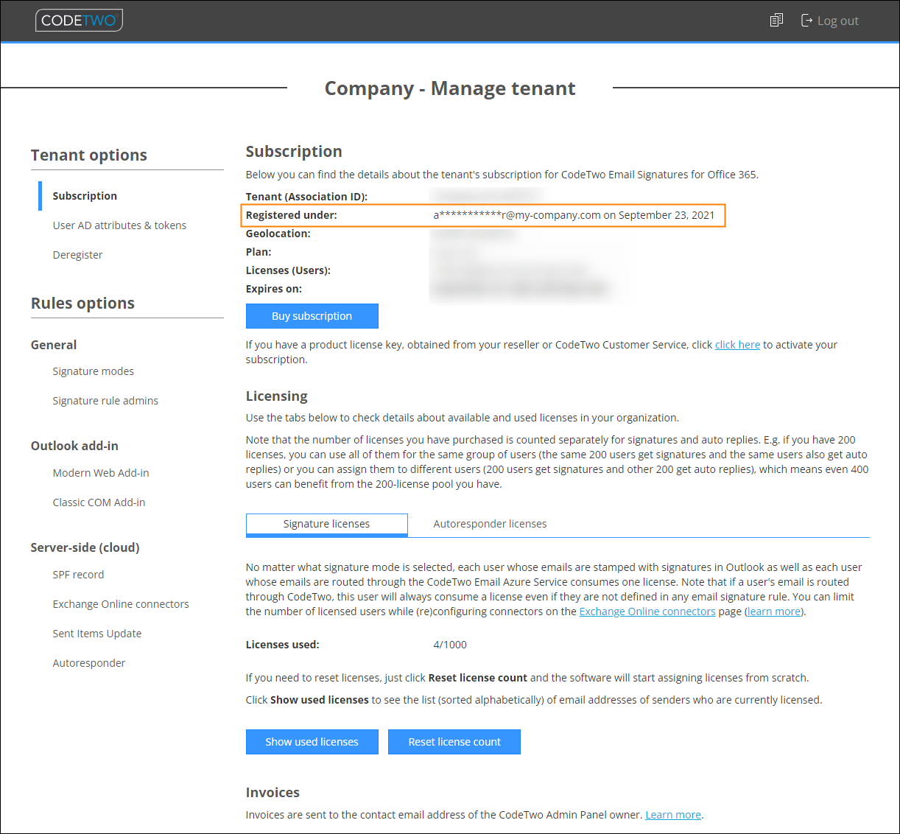Open Autoresponder settings in sidebar

89,663
